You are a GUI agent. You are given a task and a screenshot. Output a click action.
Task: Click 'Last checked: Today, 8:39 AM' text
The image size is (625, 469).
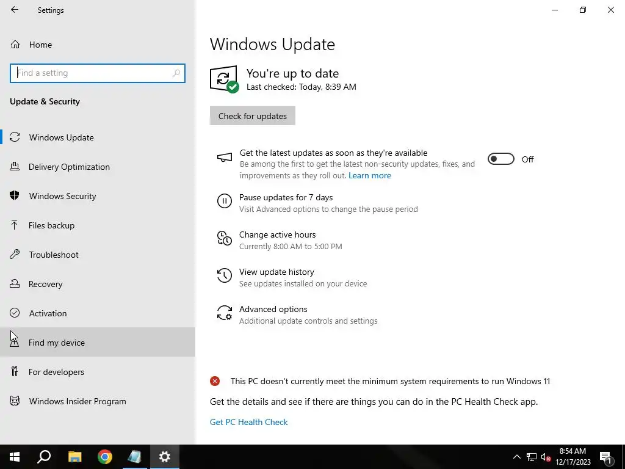[x=302, y=87]
